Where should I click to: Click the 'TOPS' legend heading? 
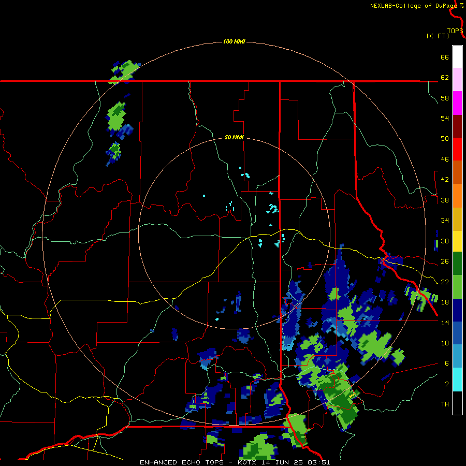pos(455,31)
